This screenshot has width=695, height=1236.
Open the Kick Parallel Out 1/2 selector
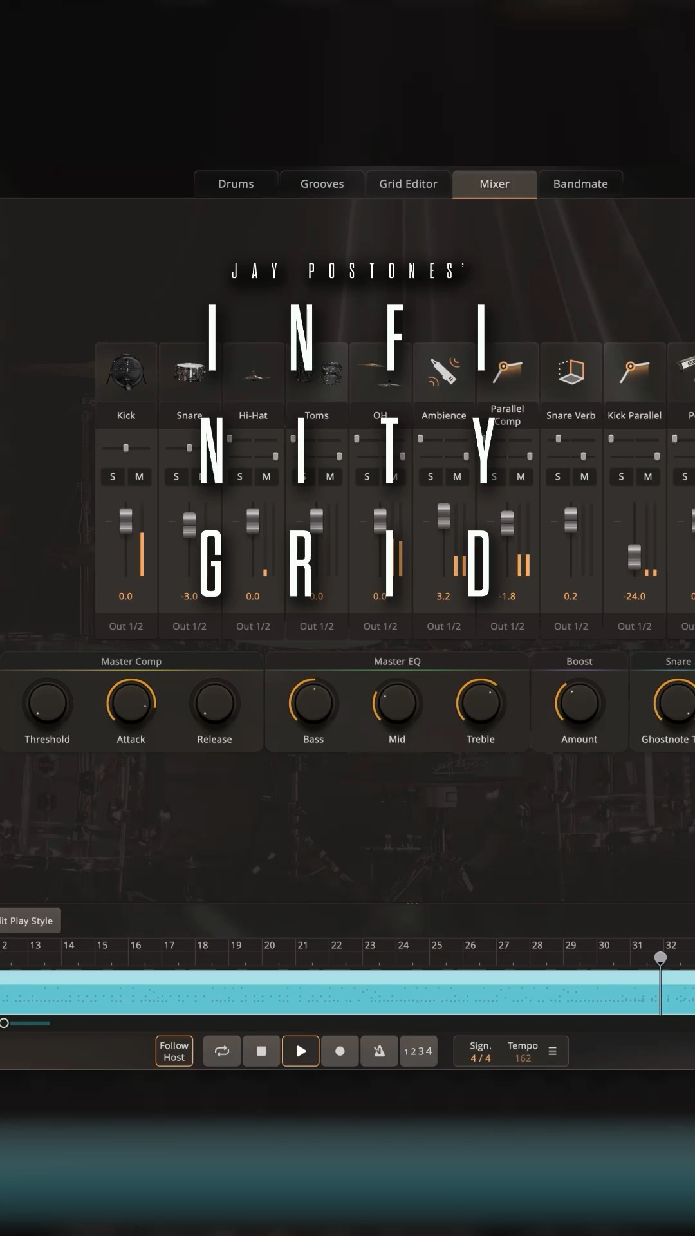tap(635, 626)
